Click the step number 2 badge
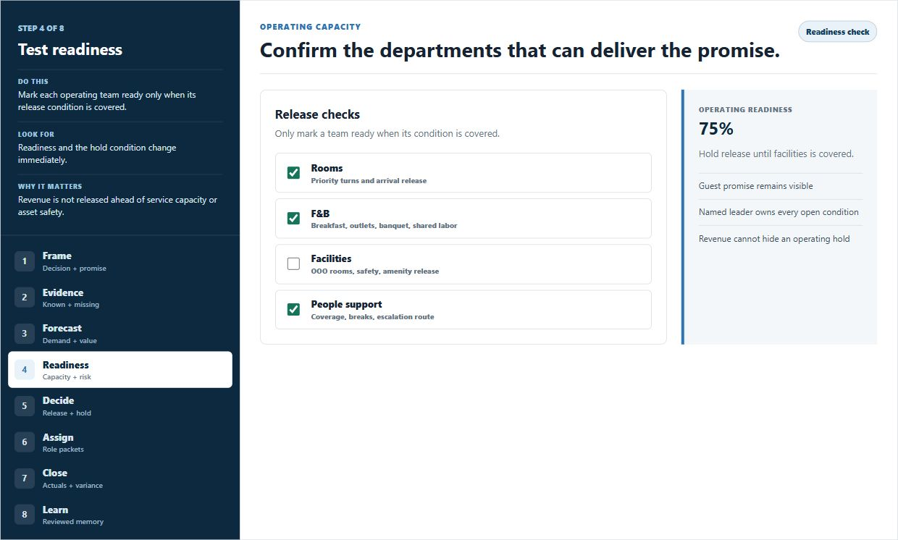 (25, 298)
